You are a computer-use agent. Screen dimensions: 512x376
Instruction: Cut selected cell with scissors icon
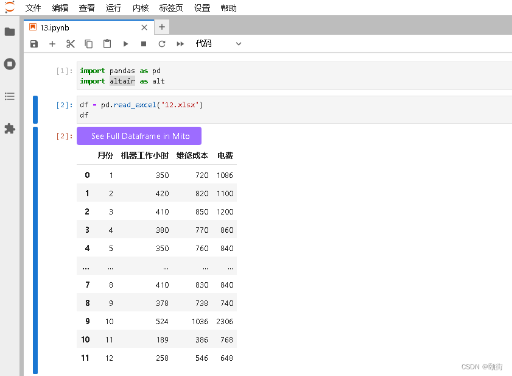click(71, 44)
